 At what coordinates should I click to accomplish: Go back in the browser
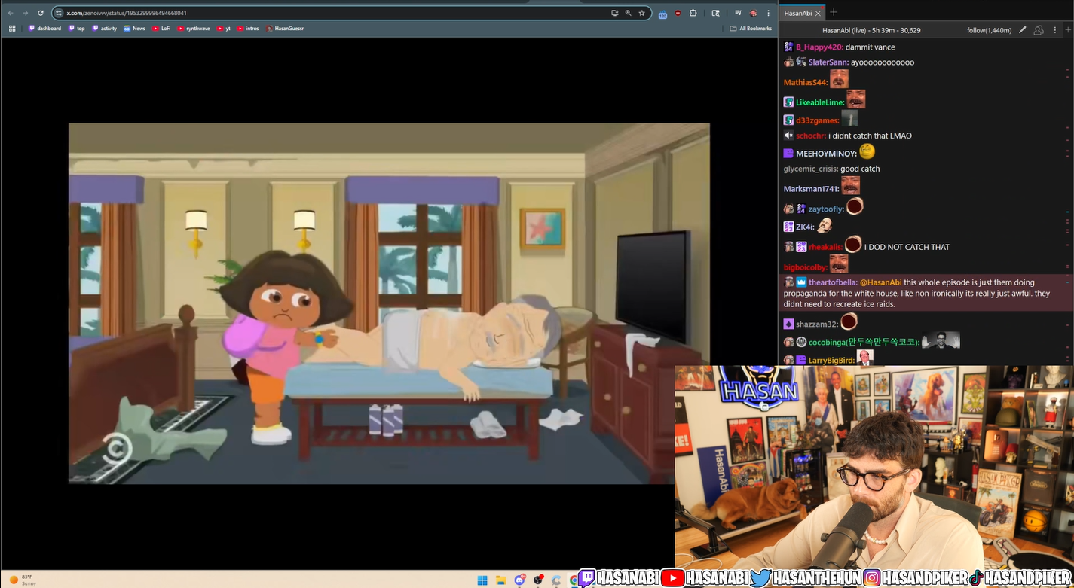pos(11,13)
